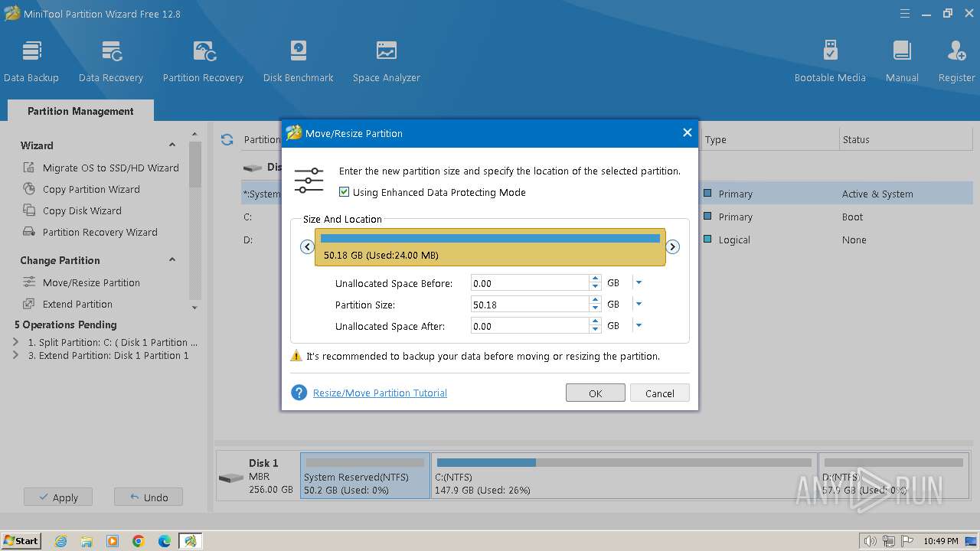Select the C: partition on the disk map
The image size is (980, 551).
[x=623, y=476]
